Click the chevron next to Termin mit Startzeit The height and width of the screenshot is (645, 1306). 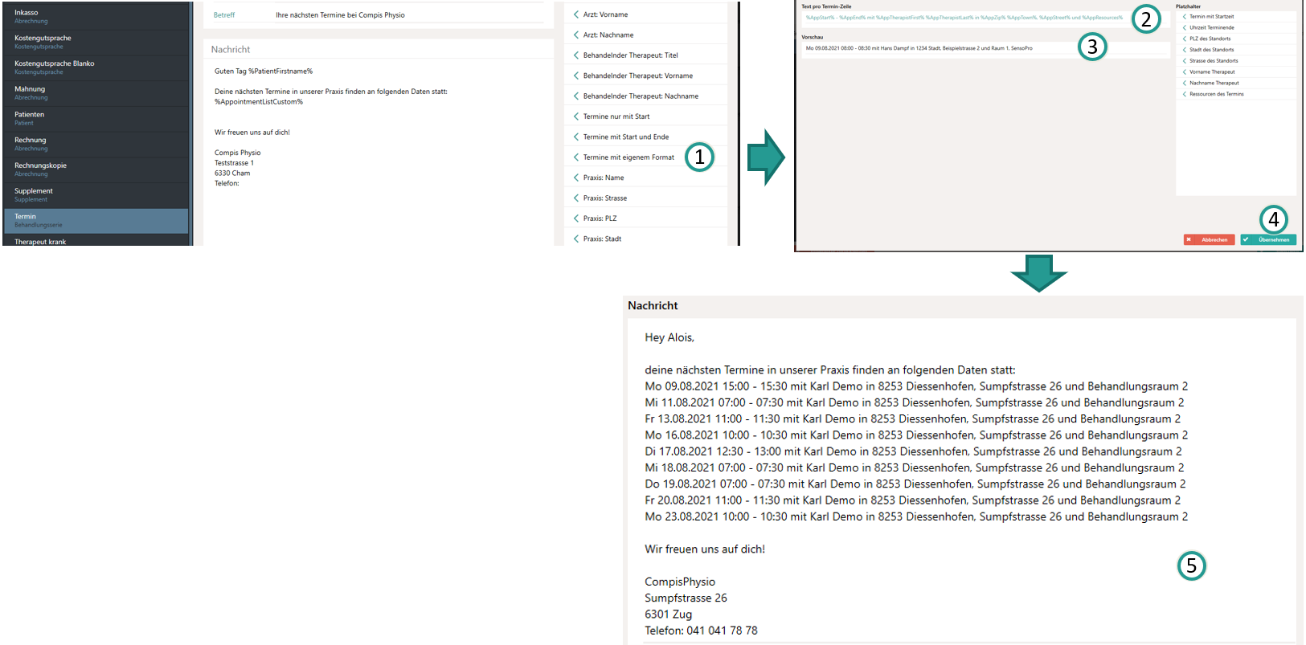(1184, 17)
